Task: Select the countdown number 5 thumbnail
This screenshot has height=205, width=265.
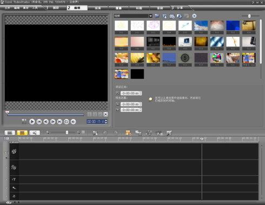Action: [185, 58]
